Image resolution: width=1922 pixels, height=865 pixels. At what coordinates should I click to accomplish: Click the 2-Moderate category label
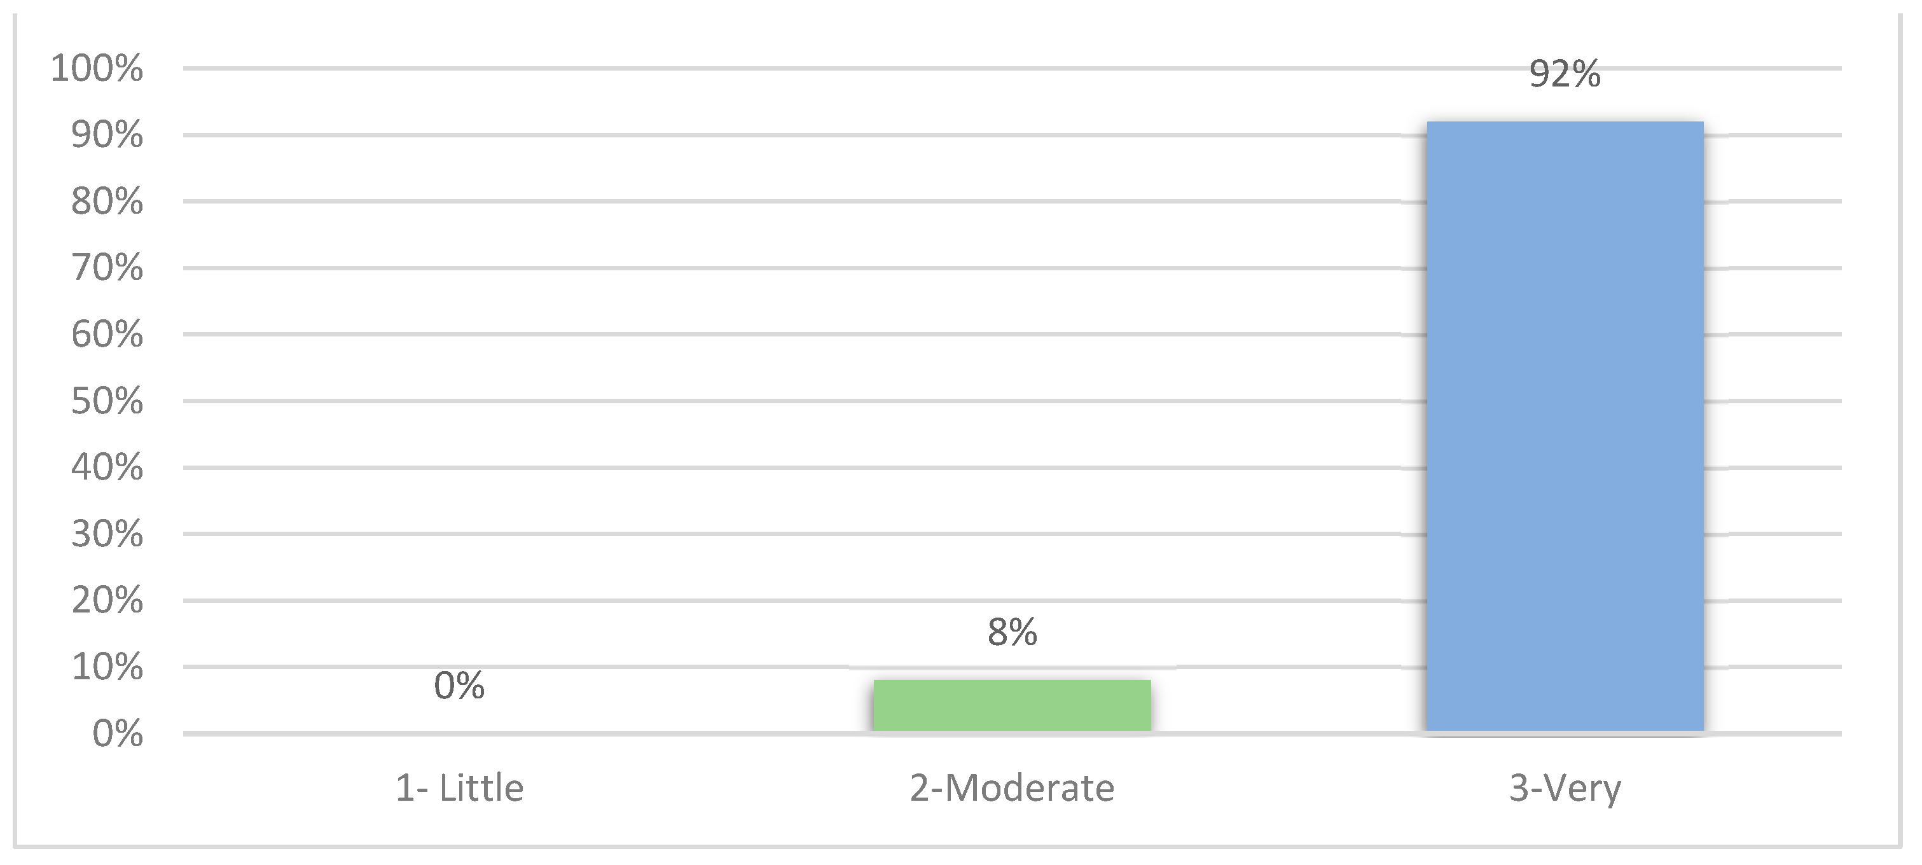1012,788
